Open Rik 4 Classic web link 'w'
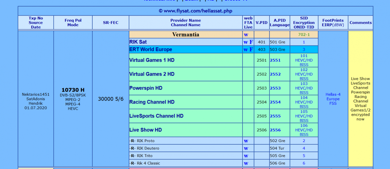 coord(246,163)
